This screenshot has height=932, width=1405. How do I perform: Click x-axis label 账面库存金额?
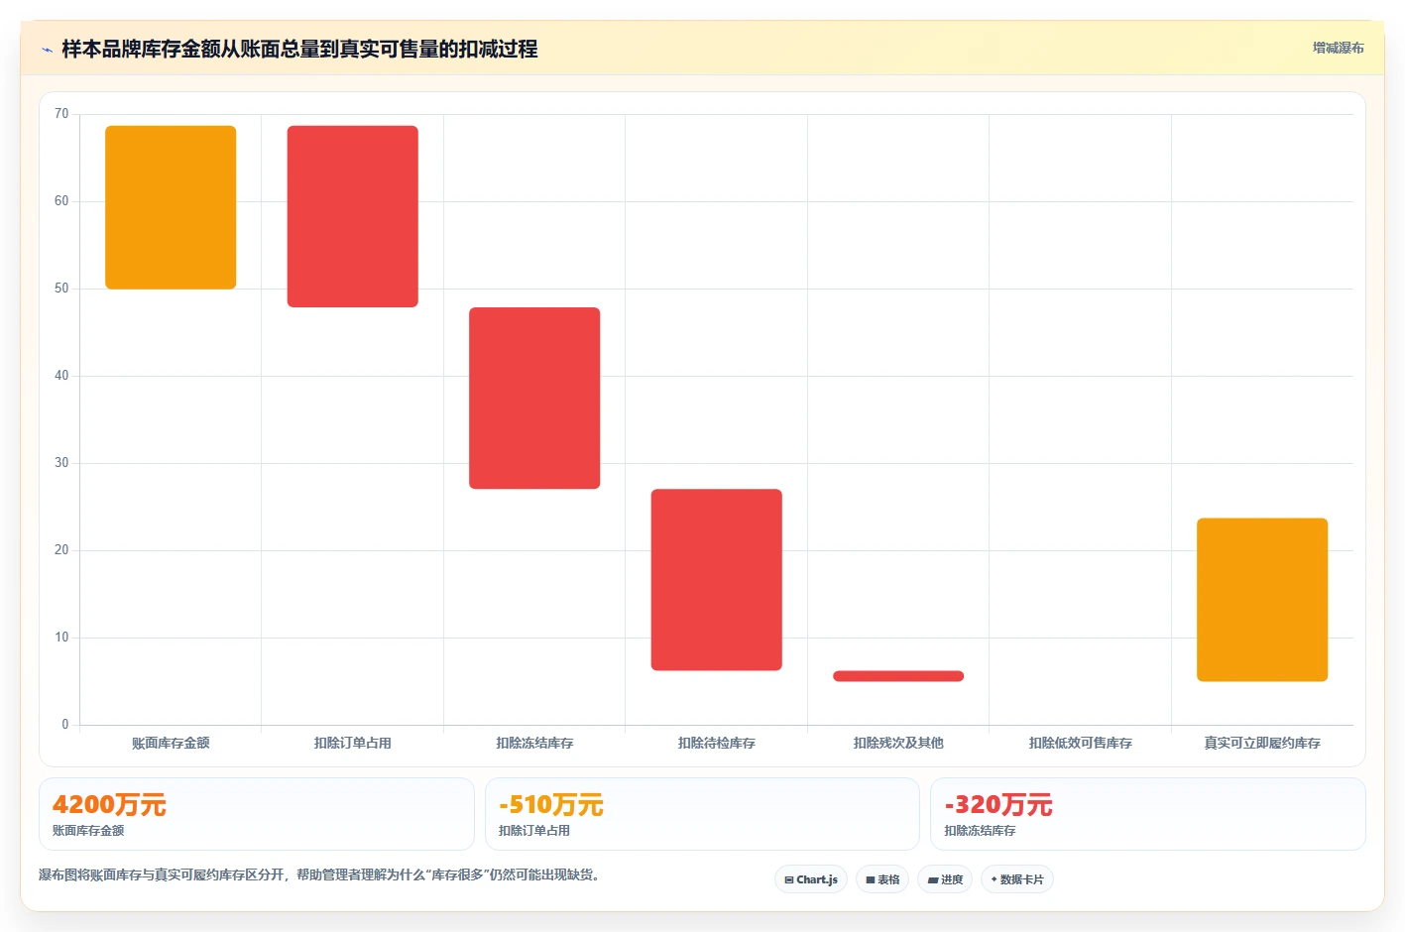171,743
